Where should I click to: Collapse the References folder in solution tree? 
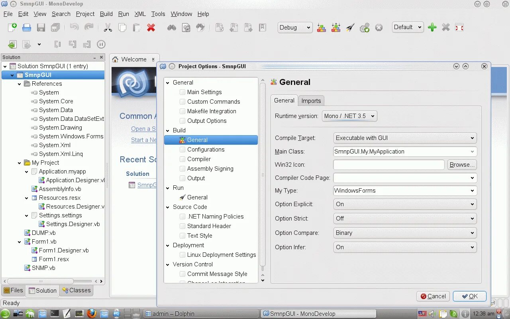(x=20, y=84)
